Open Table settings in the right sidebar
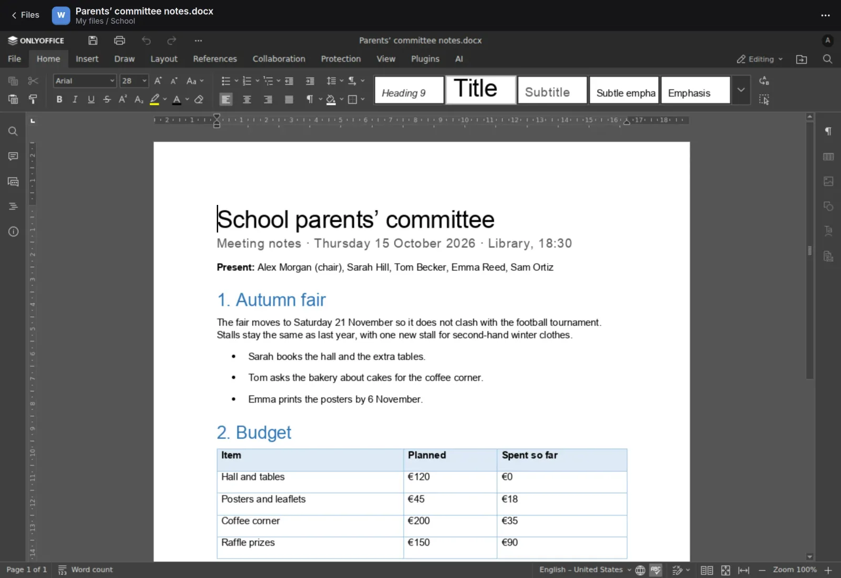 click(828, 157)
